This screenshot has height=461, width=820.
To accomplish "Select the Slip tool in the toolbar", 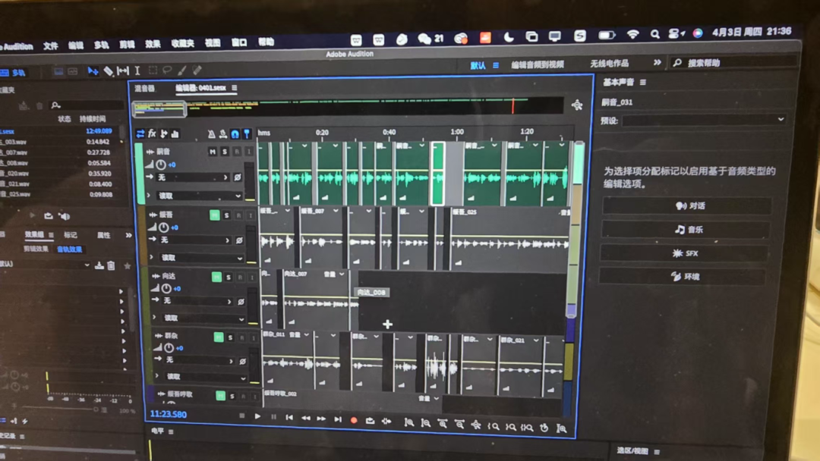I will click(x=122, y=71).
